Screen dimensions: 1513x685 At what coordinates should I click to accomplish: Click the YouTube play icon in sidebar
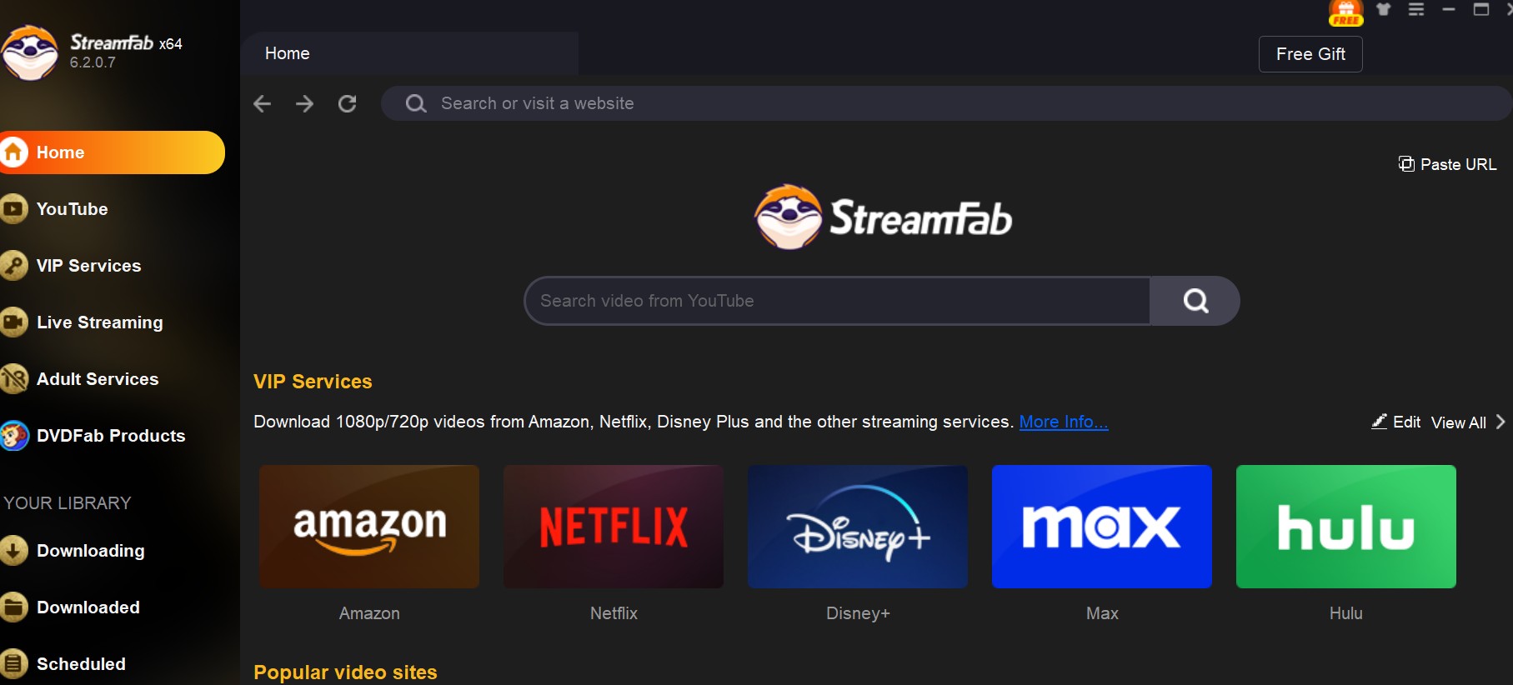pos(13,209)
